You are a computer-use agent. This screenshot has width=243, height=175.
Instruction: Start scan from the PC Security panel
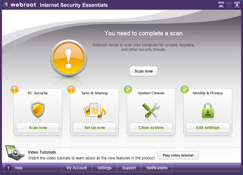click(38, 128)
